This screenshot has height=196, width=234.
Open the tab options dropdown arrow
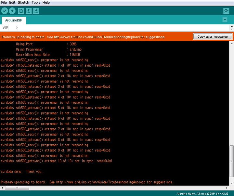click(x=225, y=20)
